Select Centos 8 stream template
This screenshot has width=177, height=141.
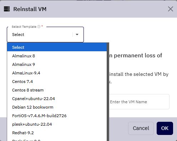coord(57,90)
